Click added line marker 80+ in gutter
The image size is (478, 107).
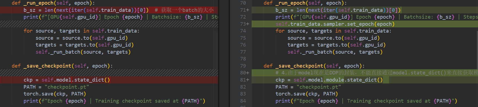tap(245, 73)
